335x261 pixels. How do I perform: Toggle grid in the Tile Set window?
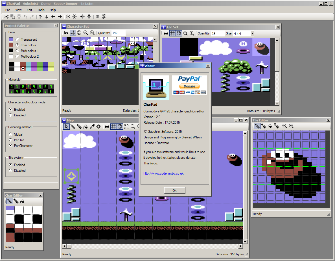tap(172, 33)
